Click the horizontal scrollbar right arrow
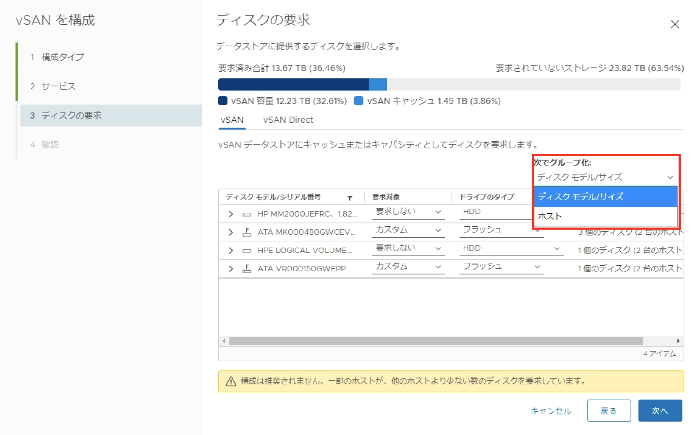Screen dimensions: 700x435 [x=678, y=341]
